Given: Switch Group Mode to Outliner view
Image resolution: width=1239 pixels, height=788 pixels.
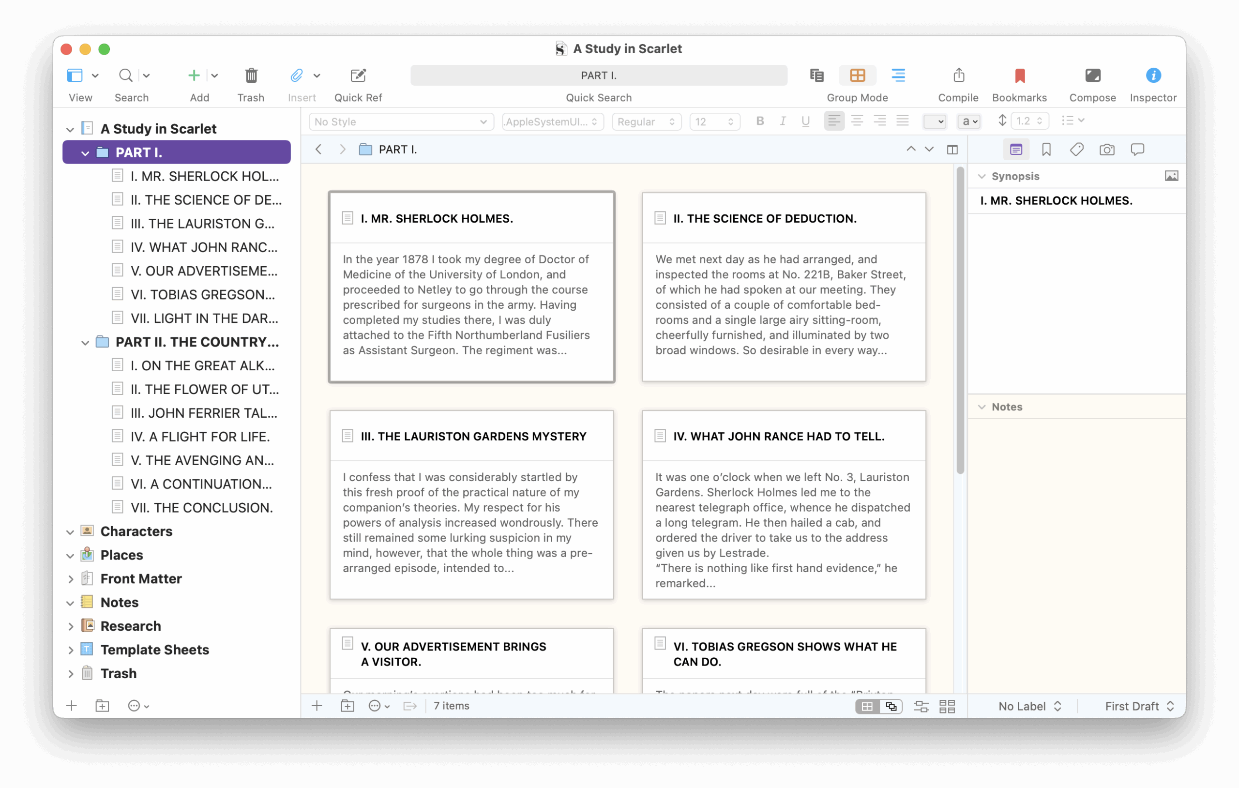Looking at the screenshot, I should 898,76.
